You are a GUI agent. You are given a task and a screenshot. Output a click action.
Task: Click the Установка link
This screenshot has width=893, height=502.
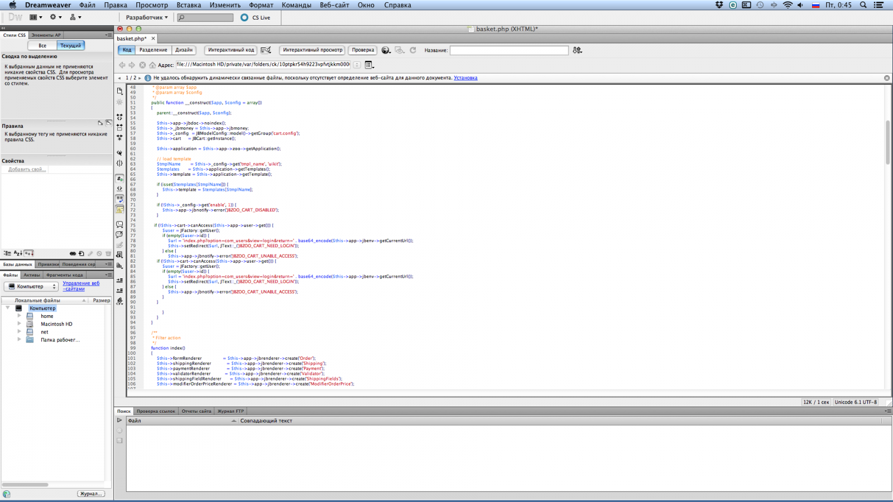(x=465, y=78)
